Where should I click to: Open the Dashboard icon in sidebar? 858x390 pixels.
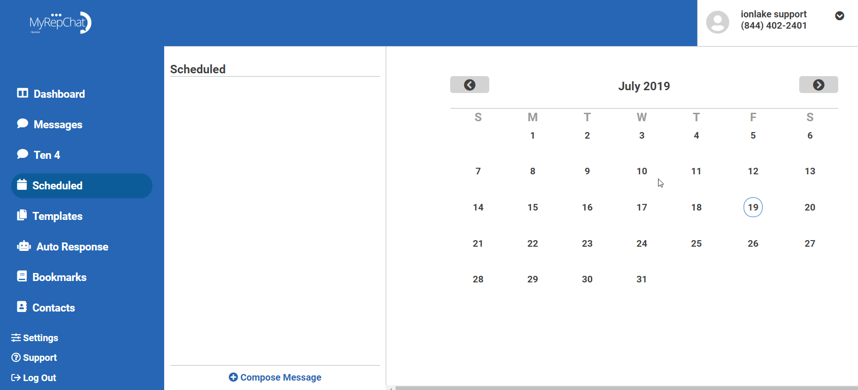(22, 93)
